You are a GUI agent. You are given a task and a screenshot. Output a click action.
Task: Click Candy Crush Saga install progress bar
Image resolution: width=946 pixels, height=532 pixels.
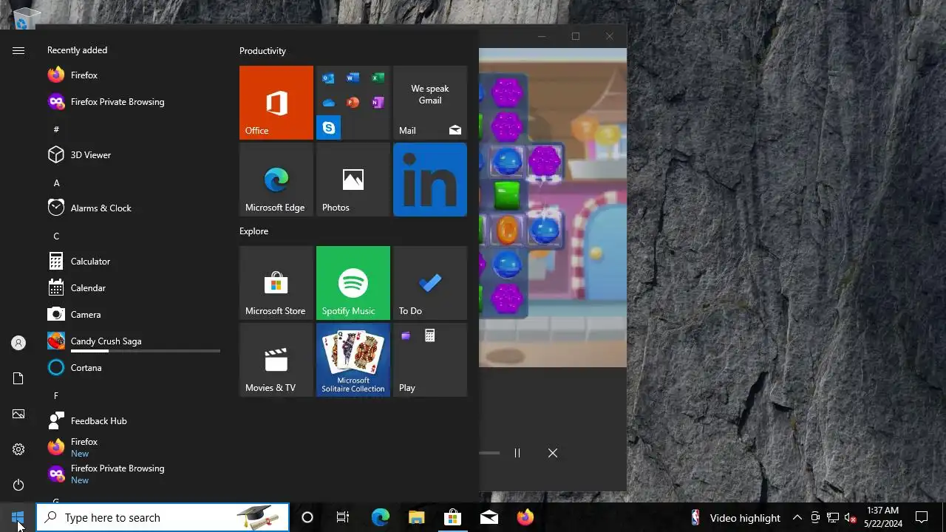(x=146, y=351)
